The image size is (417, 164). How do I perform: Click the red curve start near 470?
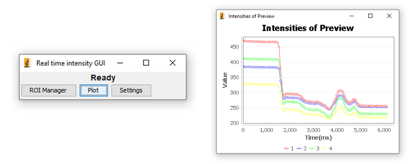pyautogui.click(x=244, y=41)
